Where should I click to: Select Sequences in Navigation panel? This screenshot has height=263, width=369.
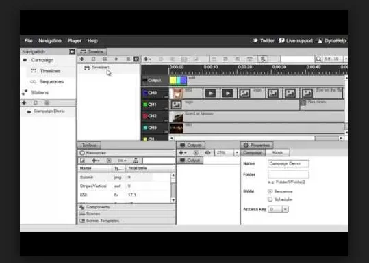(x=51, y=82)
